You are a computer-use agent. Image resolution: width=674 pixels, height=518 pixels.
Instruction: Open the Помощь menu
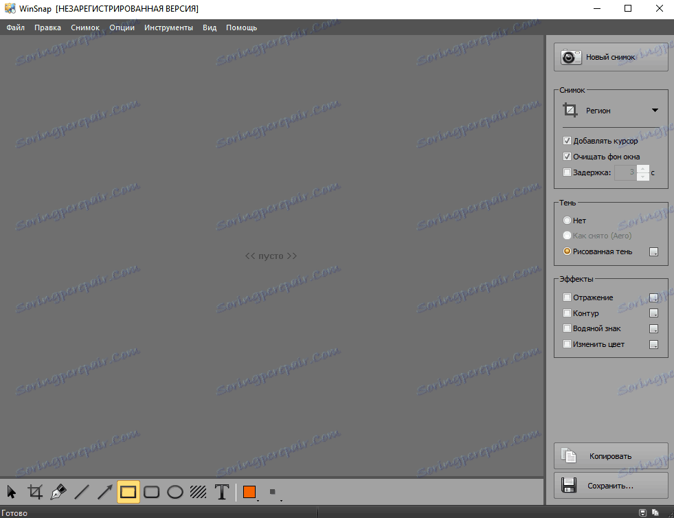[x=242, y=27]
